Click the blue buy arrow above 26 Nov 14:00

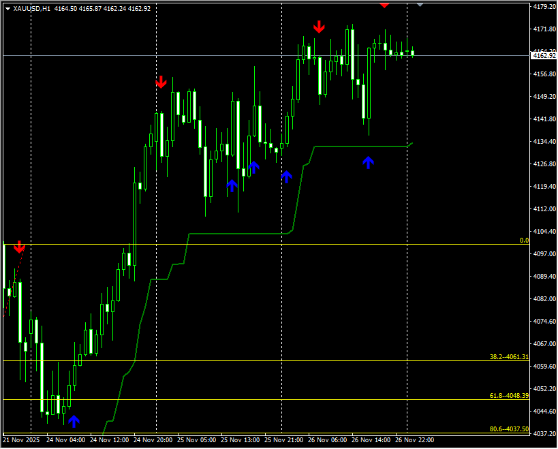369,162
